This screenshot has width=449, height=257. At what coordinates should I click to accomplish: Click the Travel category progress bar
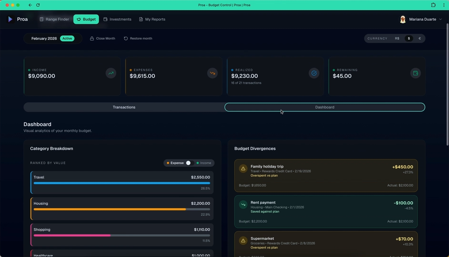click(x=122, y=183)
